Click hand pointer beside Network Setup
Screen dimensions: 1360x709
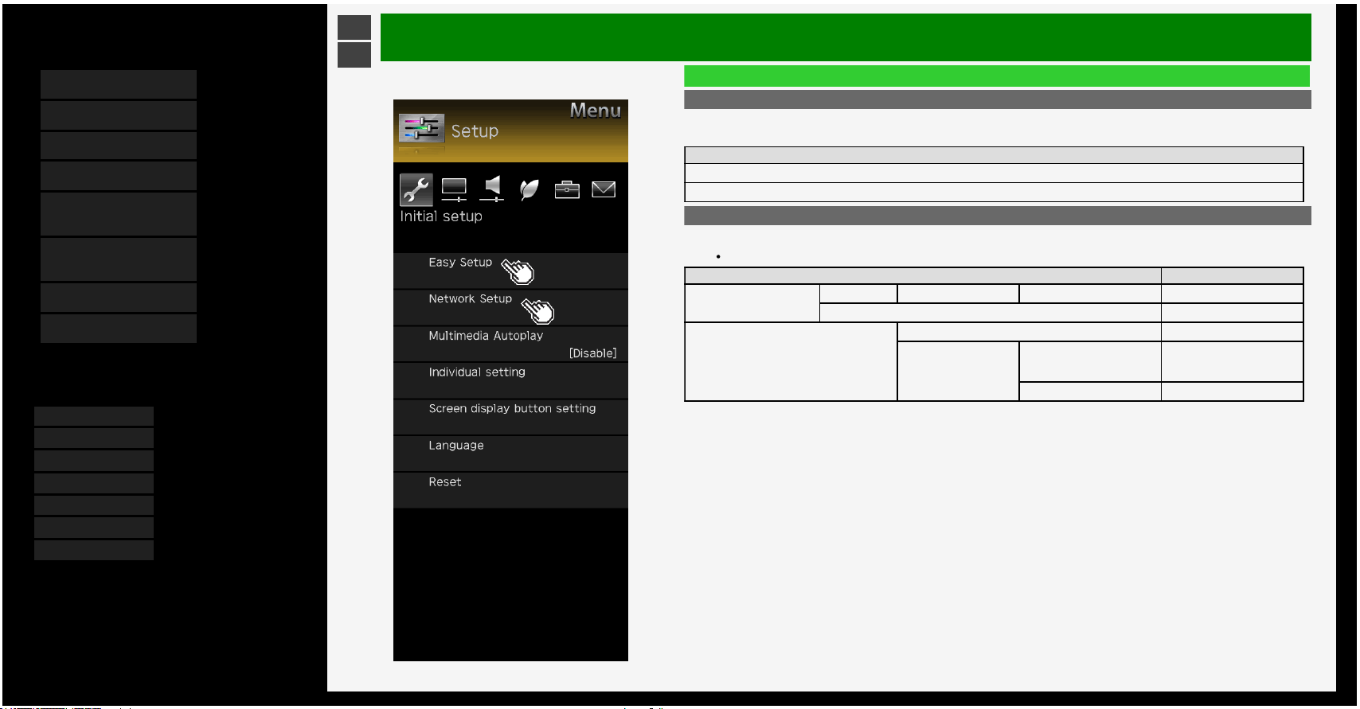tap(538, 310)
